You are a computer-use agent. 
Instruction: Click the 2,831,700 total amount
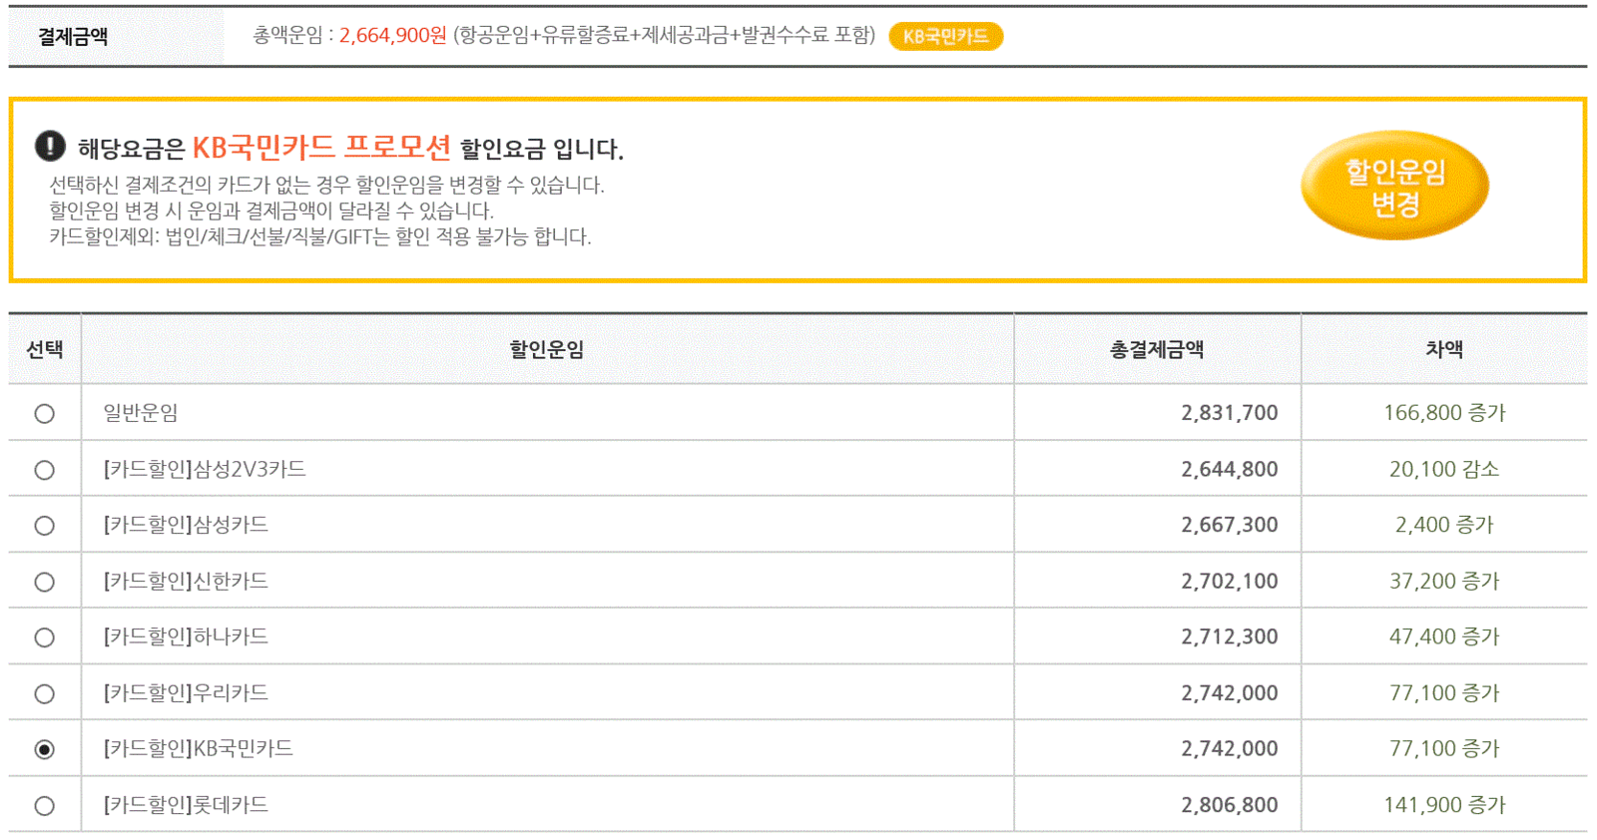[x=1230, y=413]
